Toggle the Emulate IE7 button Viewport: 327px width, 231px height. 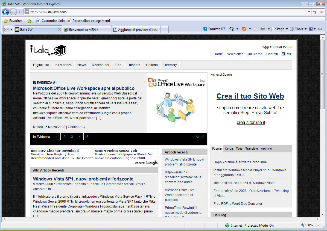(214, 29)
